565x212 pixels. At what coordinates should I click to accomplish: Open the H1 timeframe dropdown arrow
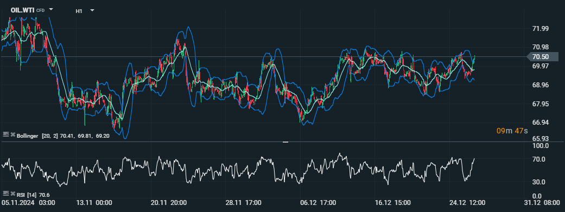click(92, 10)
